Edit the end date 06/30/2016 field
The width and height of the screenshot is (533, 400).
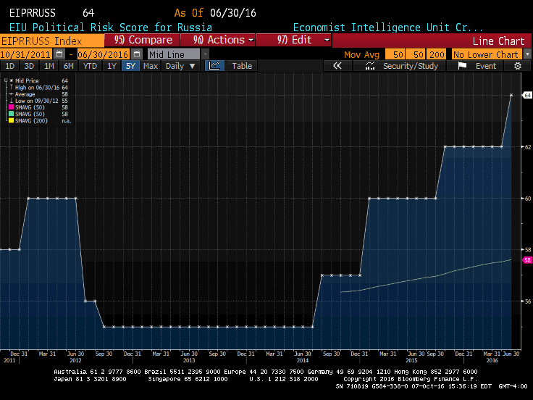point(104,54)
